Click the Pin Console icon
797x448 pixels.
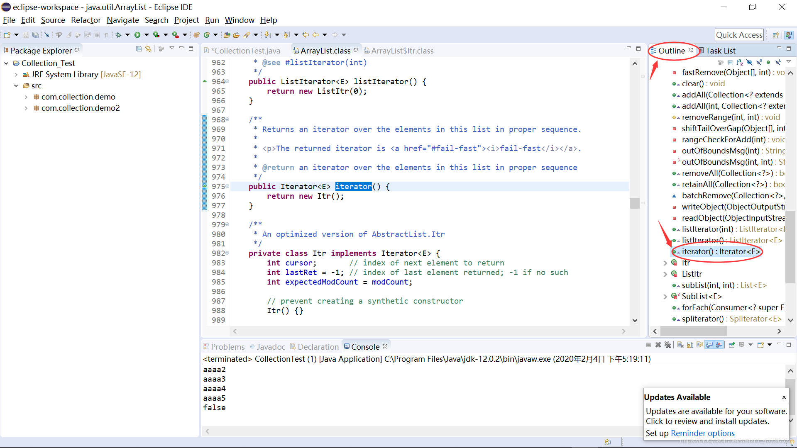pos(731,345)
